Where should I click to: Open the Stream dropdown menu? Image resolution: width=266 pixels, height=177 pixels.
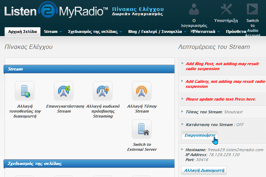pyautogui.click(x=52, y=32)
